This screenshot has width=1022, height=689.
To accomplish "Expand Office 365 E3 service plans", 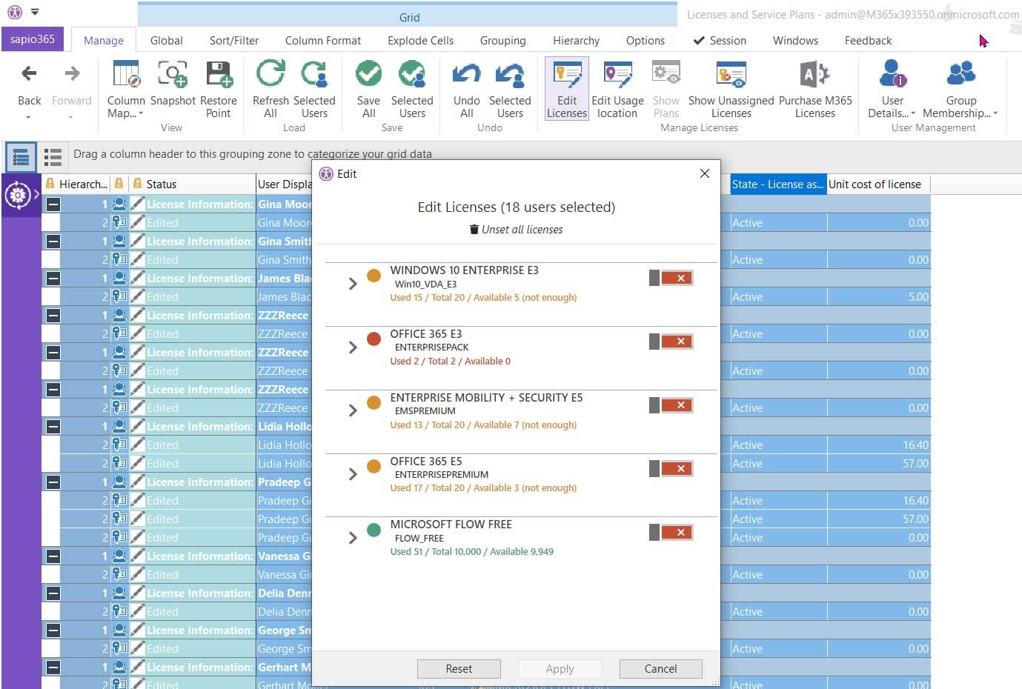I will (x=353, y=347).
